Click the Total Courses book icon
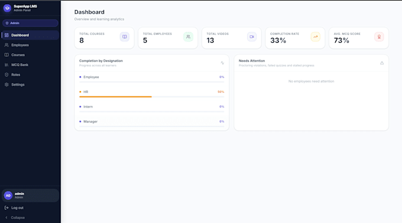Image resolution: width=402 pixels, height=223 pixels. (125, 37)
